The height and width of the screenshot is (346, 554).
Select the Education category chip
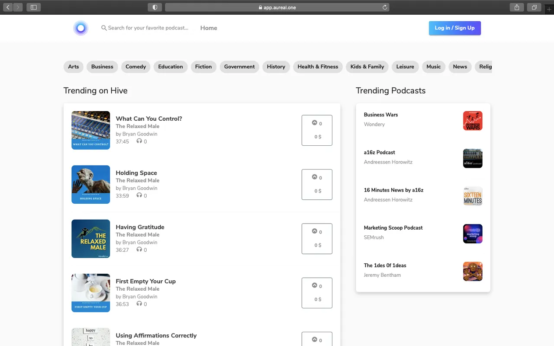[171, 67]
